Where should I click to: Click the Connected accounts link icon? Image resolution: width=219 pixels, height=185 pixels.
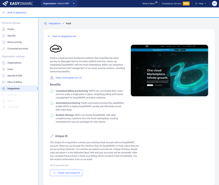pyautogui.click(x=4, y=48)
